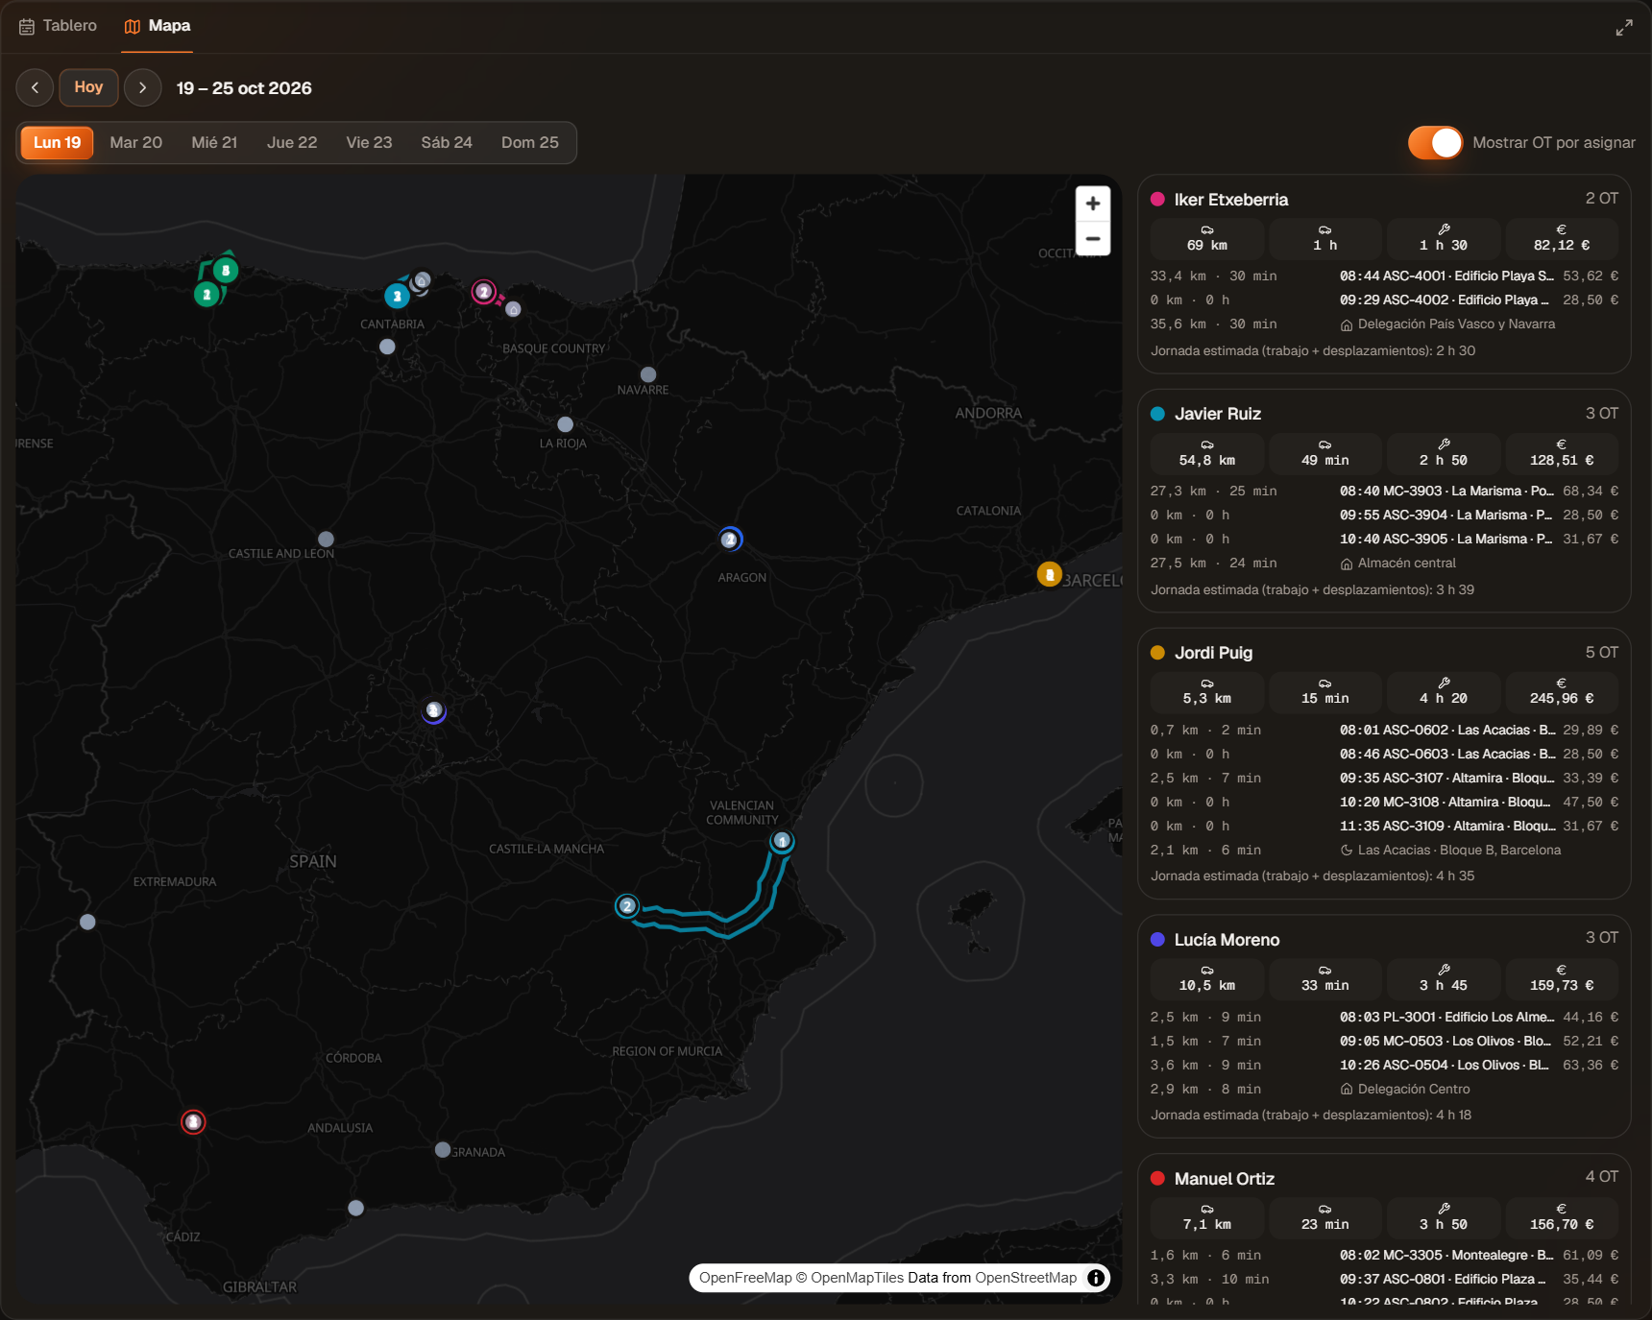Click the grey unassigned marker in Navarre
The image size is (1652, 1320).
pos(648,374)
